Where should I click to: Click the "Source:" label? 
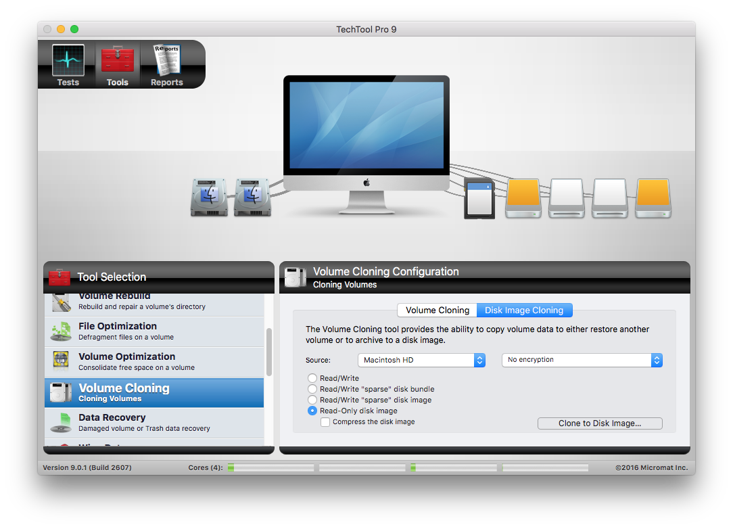tap(318, 360)
